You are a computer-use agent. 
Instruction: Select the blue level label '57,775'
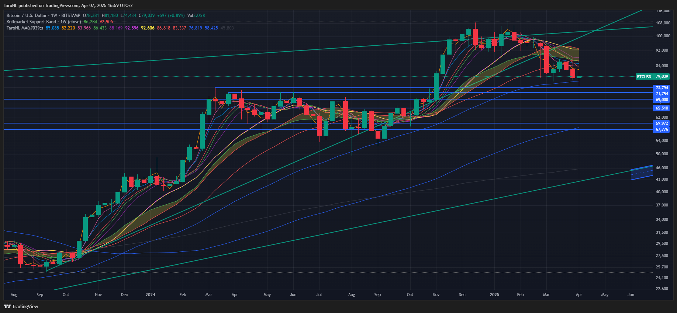(x=662, y=129)
